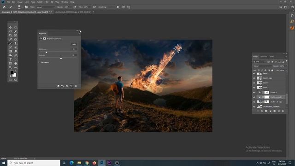
Task: Open brush Opacity slider dropdown arrow
Action: (x=71, y=7)
